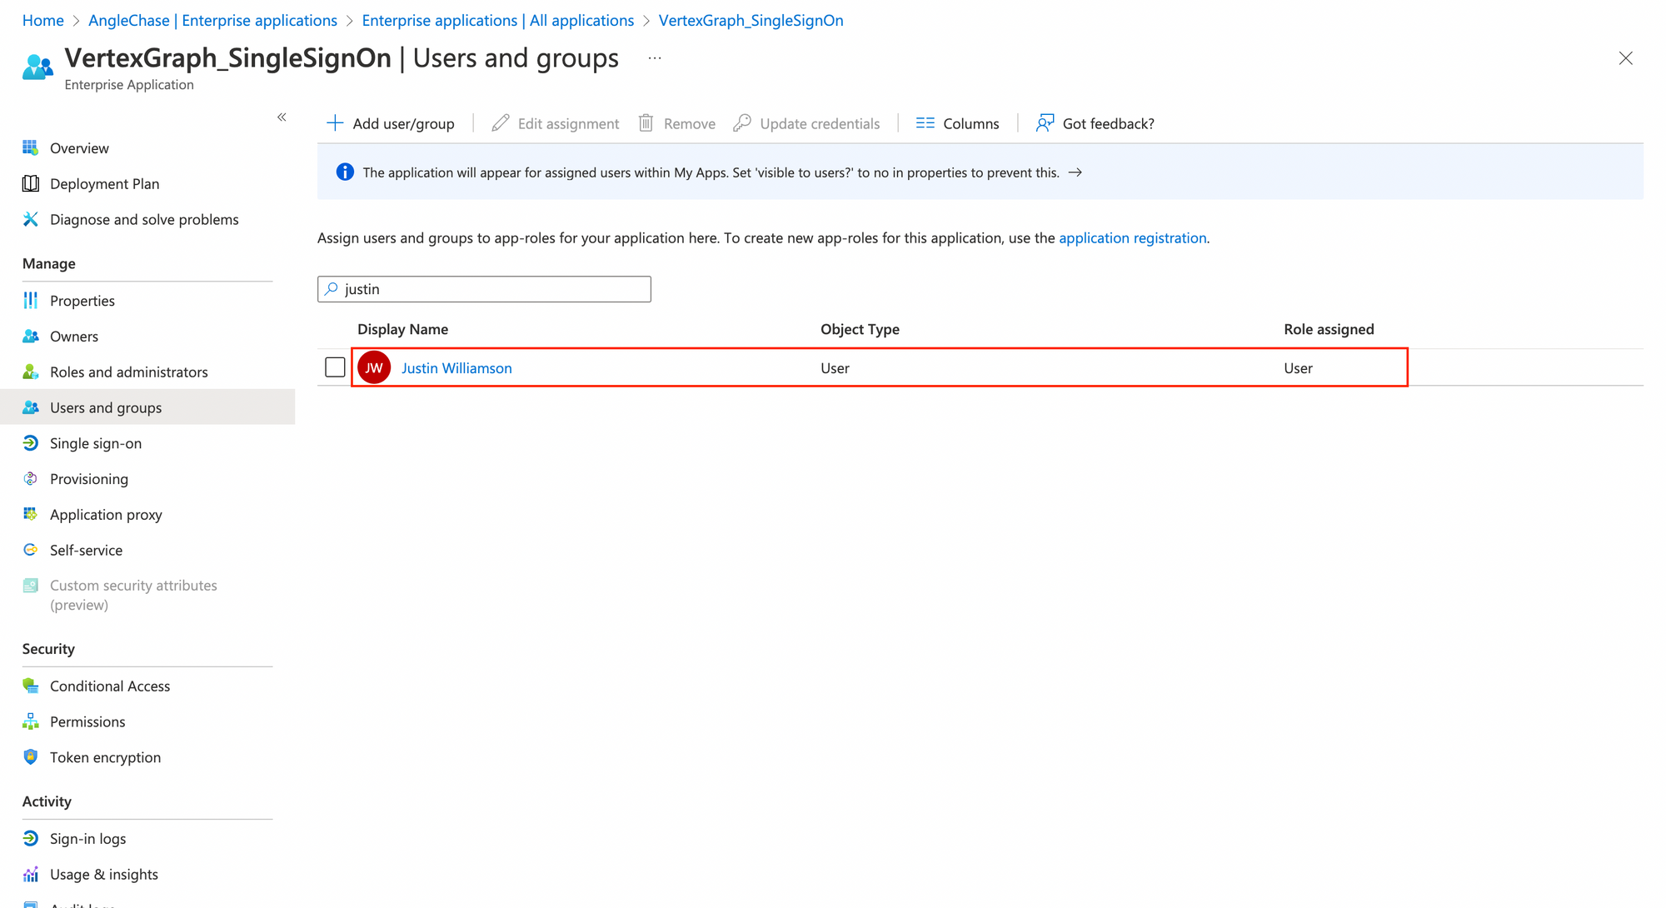Click the Properties bars icon

pos(31,300)
